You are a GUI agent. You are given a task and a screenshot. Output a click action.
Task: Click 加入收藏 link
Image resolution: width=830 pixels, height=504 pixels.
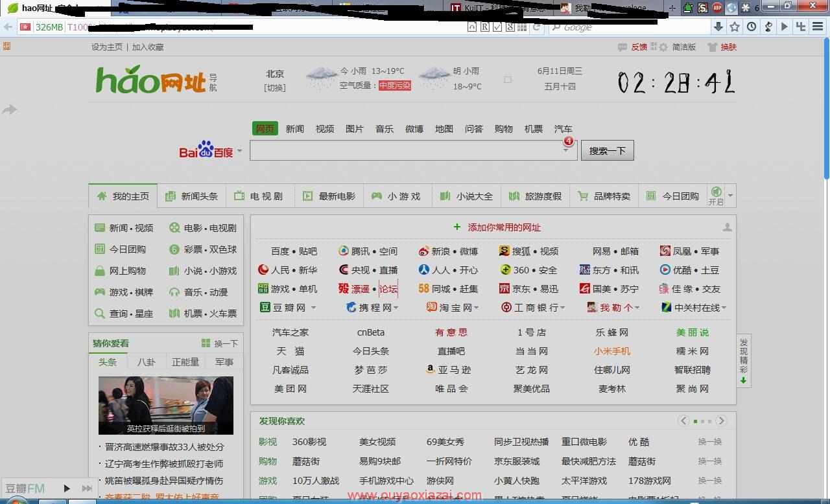tap(148, 47)
